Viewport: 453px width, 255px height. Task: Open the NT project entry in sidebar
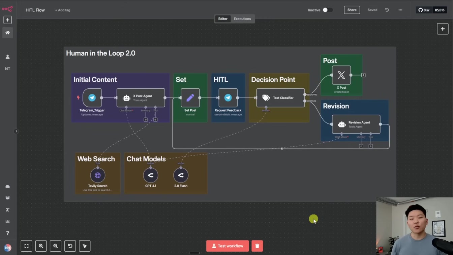click(x=7, y=69)
